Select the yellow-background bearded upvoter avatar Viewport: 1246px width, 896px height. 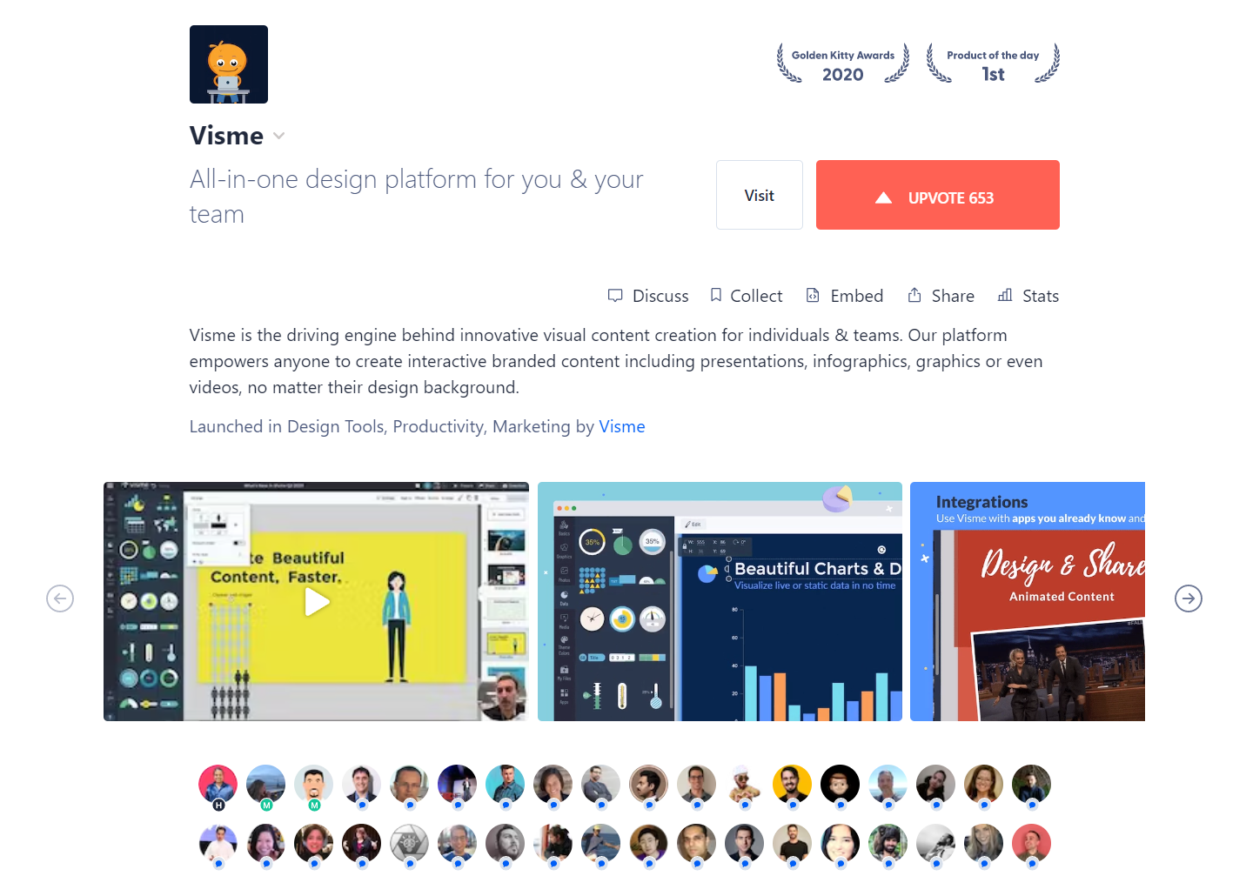pyautogui.click(x=792, y=785)
